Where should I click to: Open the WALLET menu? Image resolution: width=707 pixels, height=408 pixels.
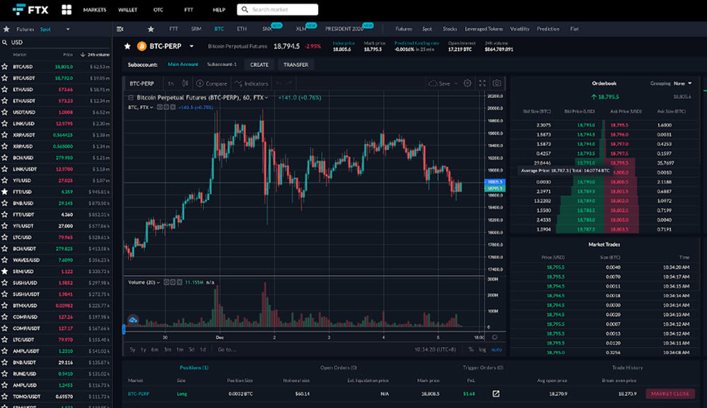click(127, 9)
